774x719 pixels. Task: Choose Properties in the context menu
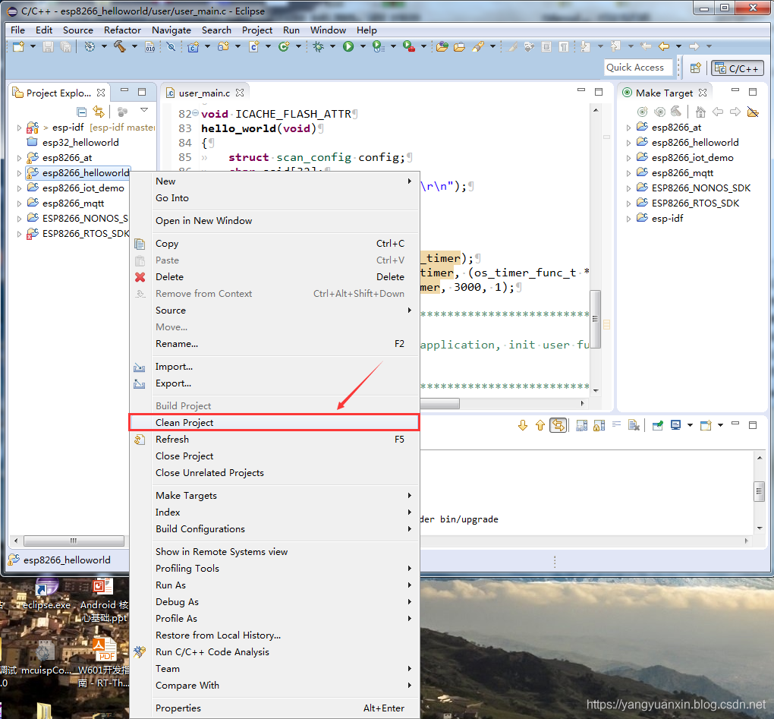(274, 708)
